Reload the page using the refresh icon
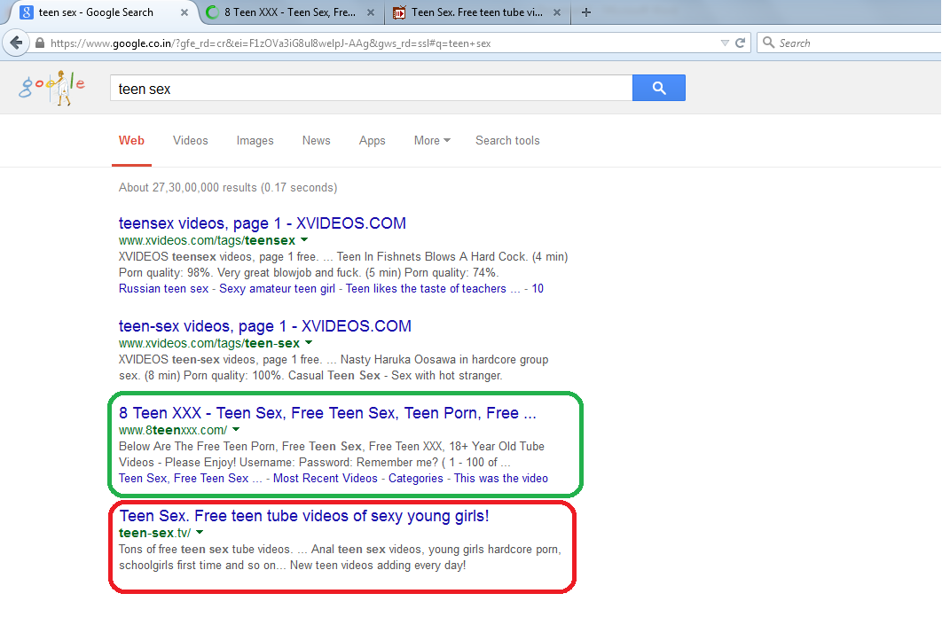 740,43
